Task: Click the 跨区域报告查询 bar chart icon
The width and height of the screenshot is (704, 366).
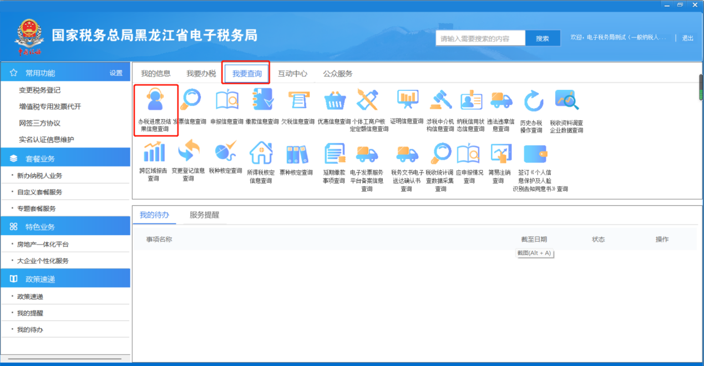Action: (x=154, y=151)
